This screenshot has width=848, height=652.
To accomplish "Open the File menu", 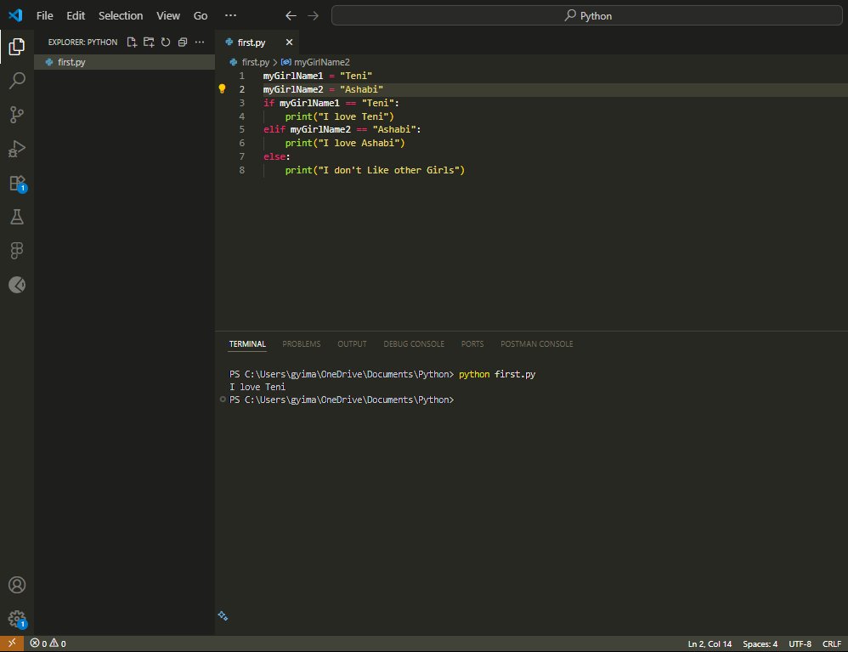I will [x=44, y=15].
